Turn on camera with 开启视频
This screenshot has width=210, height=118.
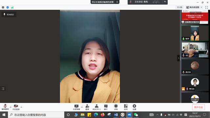click(x=16, y=107)
